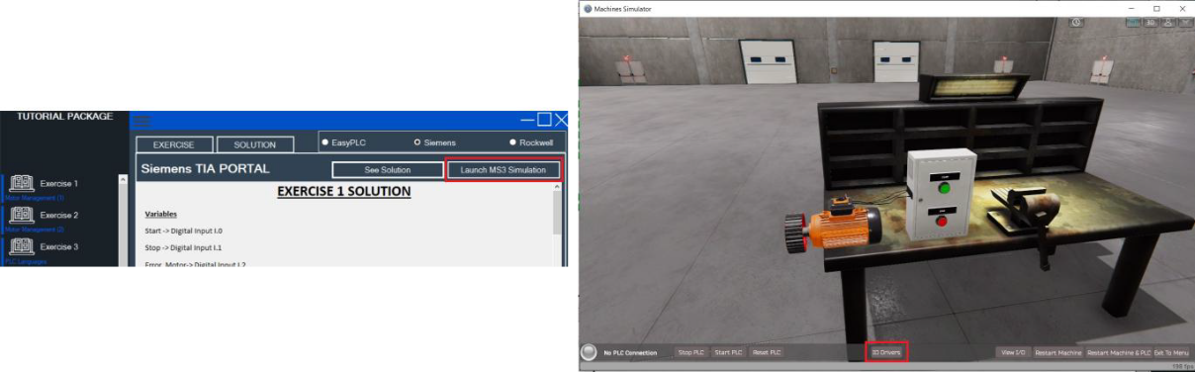Switch to the SOLUTION tab
The height and width of the screenshot is (372, 1195).
coord(255,144)
